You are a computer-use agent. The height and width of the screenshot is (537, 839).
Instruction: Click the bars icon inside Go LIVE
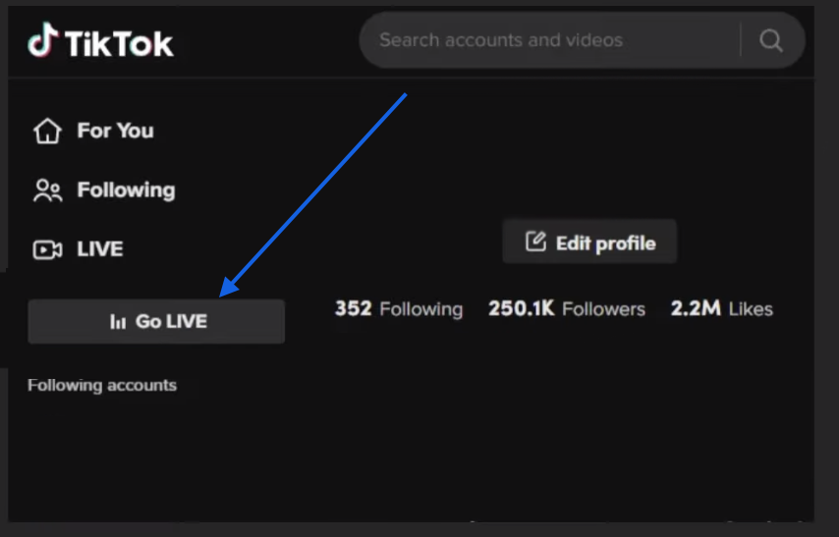click(118, 322)
